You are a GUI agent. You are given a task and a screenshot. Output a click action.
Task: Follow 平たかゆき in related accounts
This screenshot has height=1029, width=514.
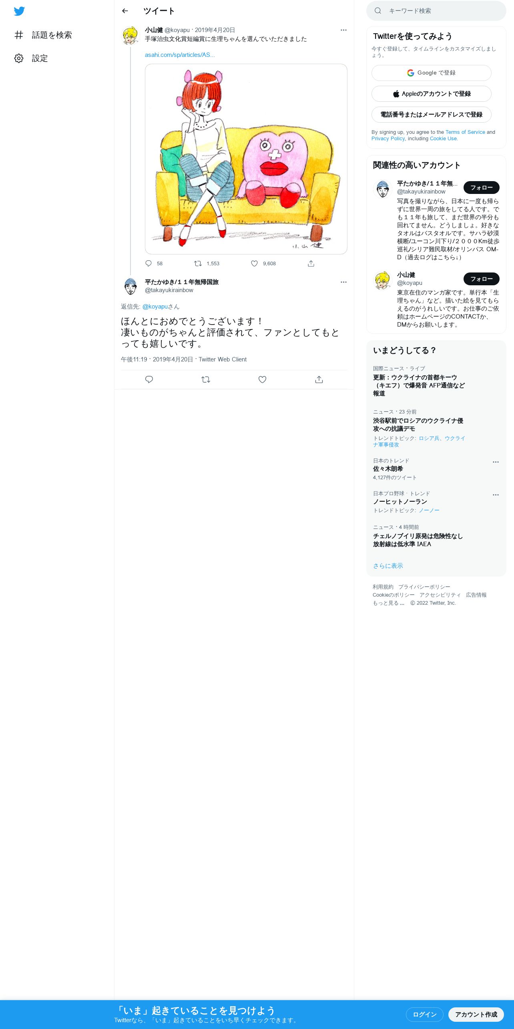(x=482, y=188)
